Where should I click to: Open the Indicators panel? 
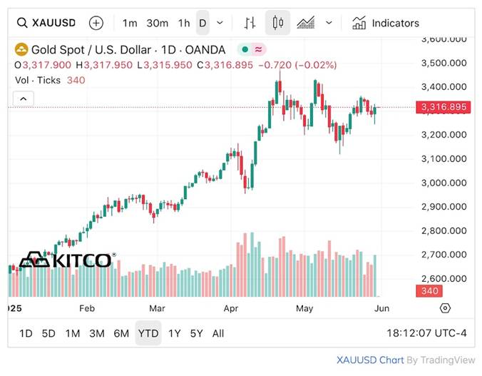click(x=386, y=23)
